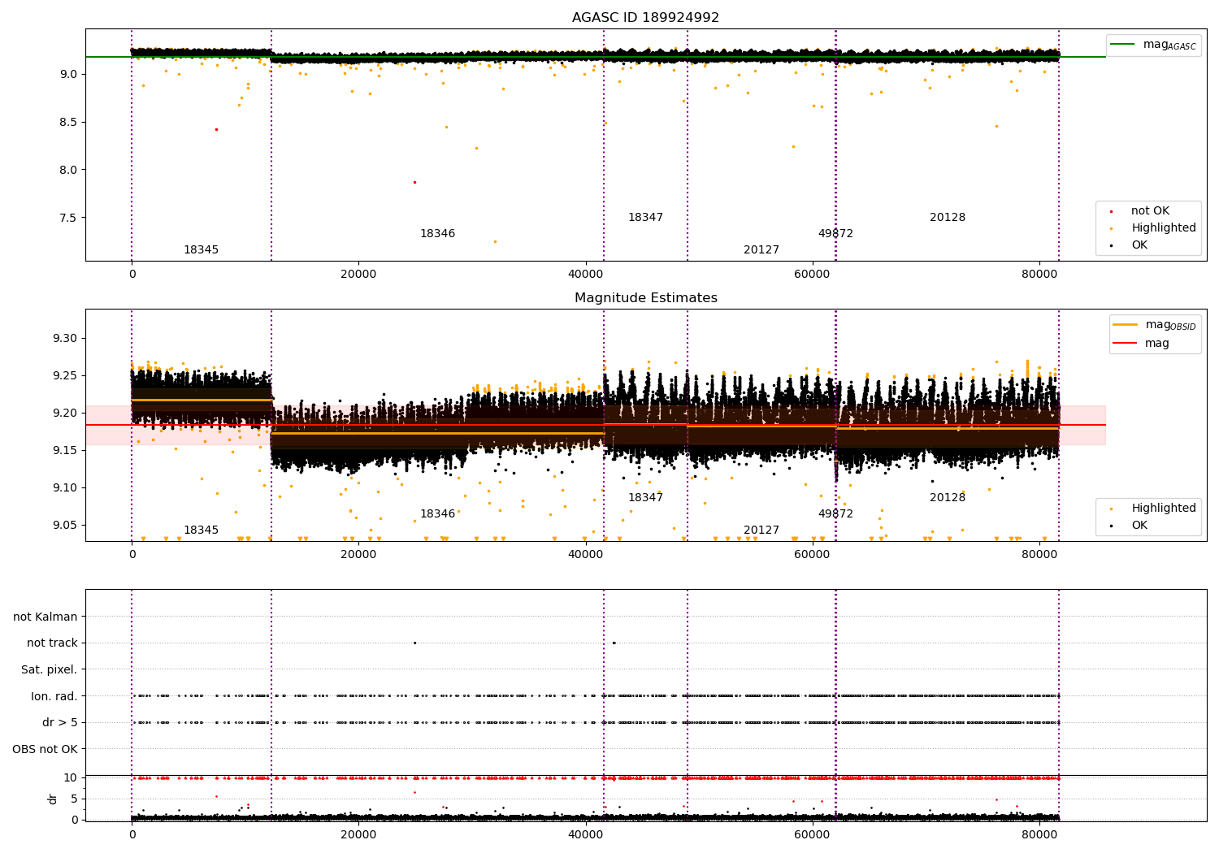Click OBSID label 49872 in top plot

[x=835, y=234]
